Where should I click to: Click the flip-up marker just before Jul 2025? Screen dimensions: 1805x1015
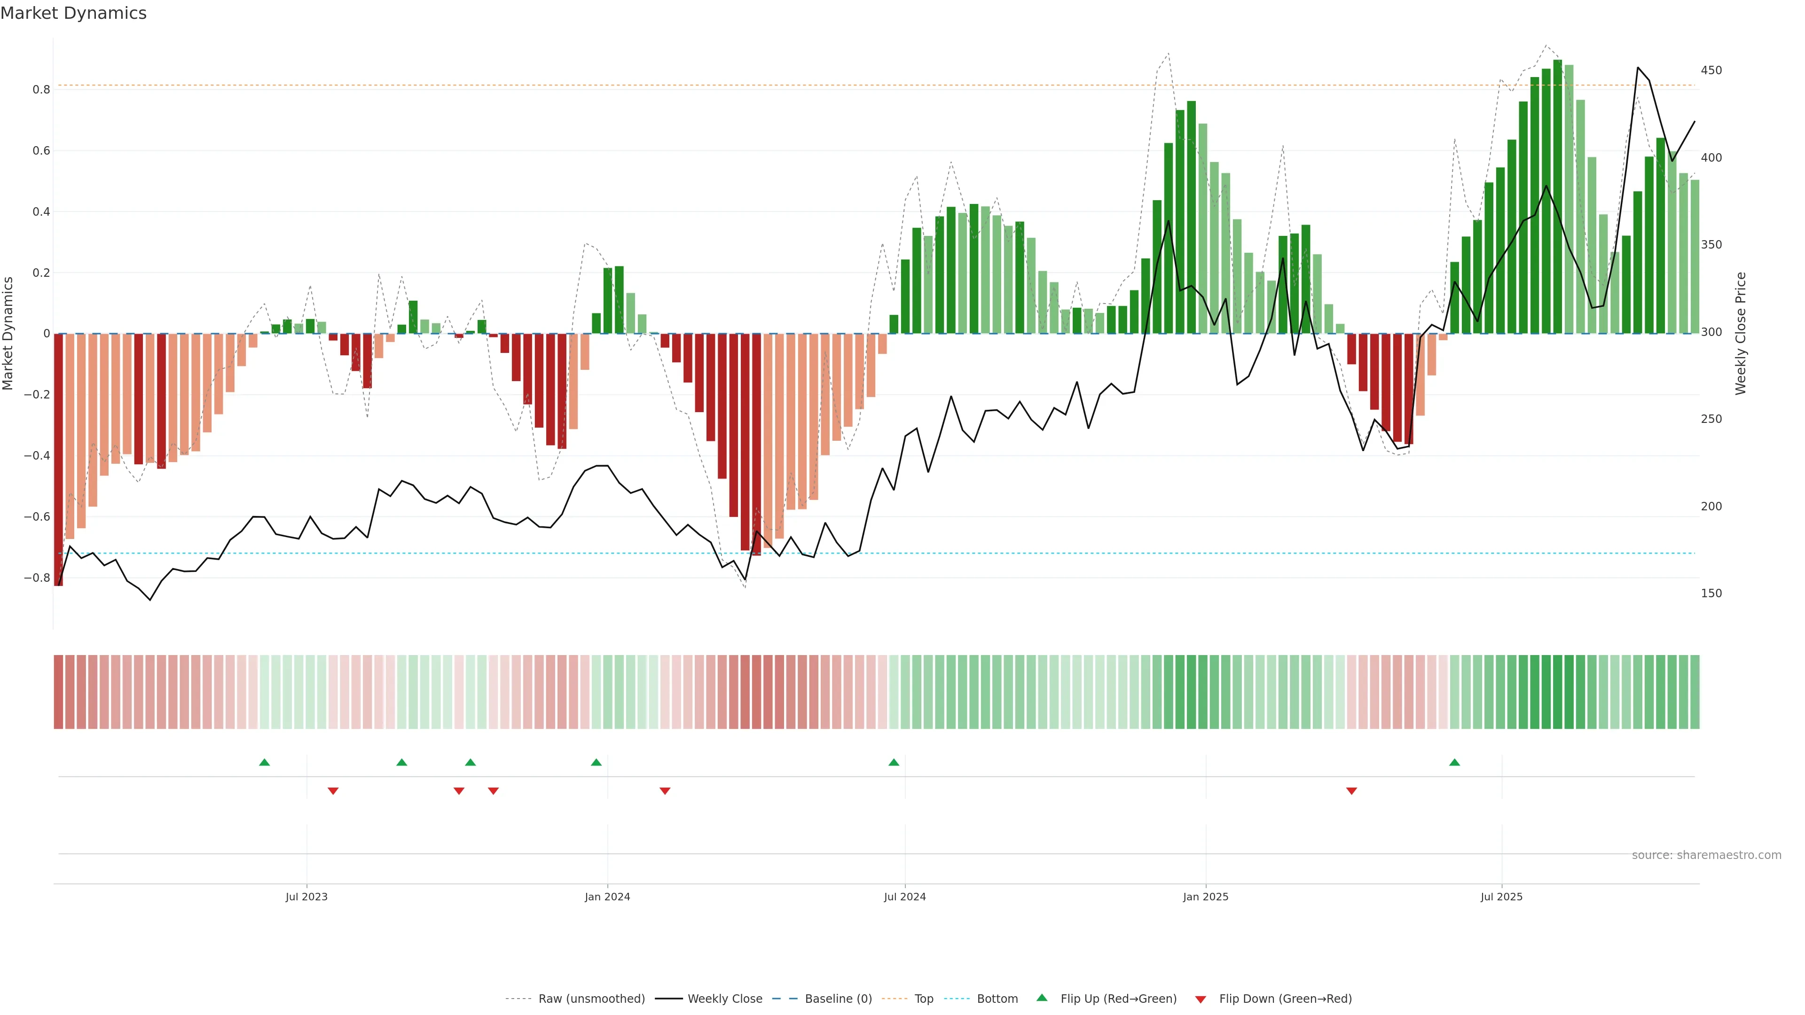pyautogui.click(x=1455, y=762)
